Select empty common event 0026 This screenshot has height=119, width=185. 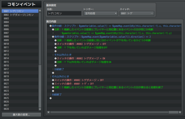[20, 102]
